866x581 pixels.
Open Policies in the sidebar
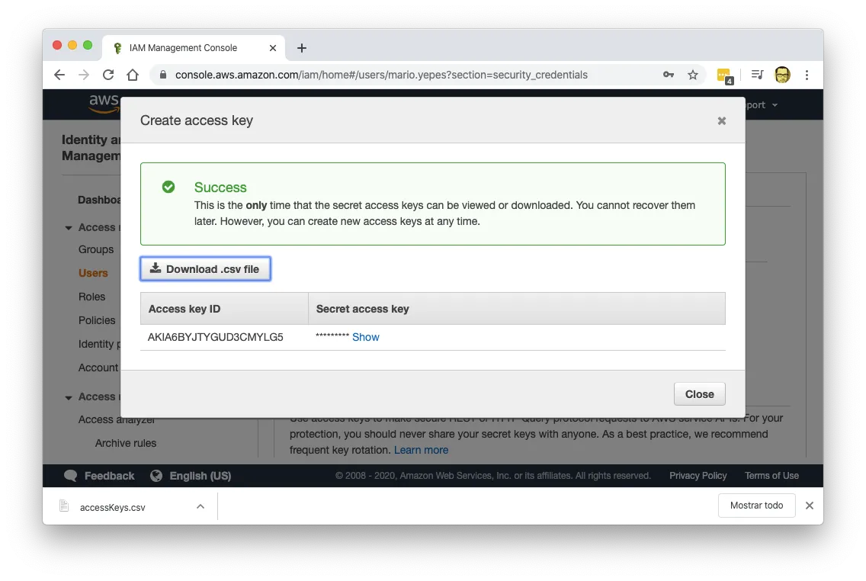click(x=97, y=321)
